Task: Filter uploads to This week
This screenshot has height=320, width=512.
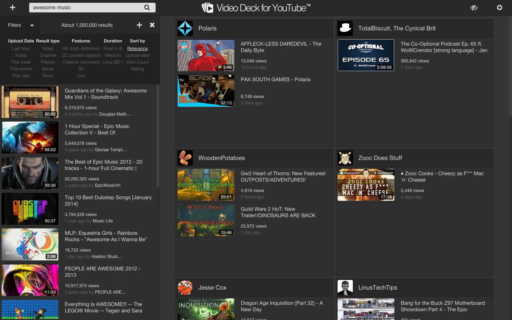Action: point(21,62)
